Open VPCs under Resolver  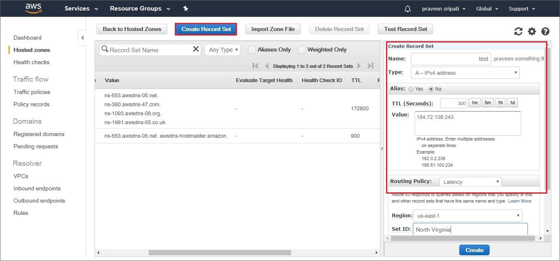(21, 176)
